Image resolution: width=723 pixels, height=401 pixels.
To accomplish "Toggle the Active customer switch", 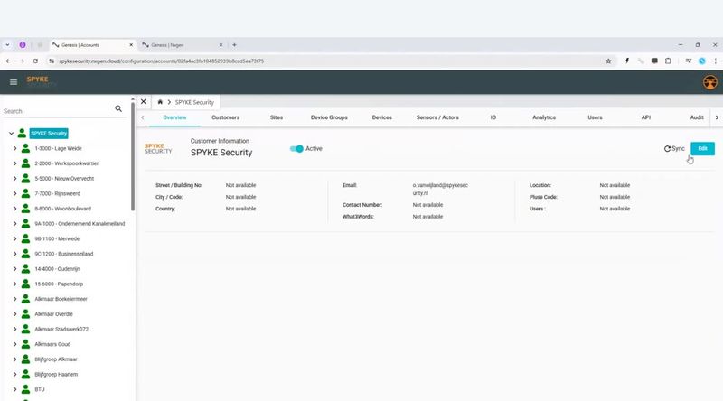I will tap(296, 148).
